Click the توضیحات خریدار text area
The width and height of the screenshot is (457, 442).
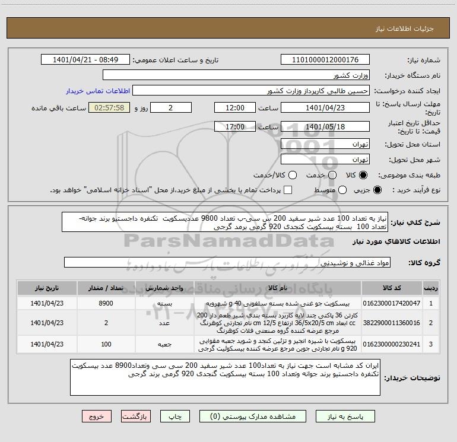225,377
